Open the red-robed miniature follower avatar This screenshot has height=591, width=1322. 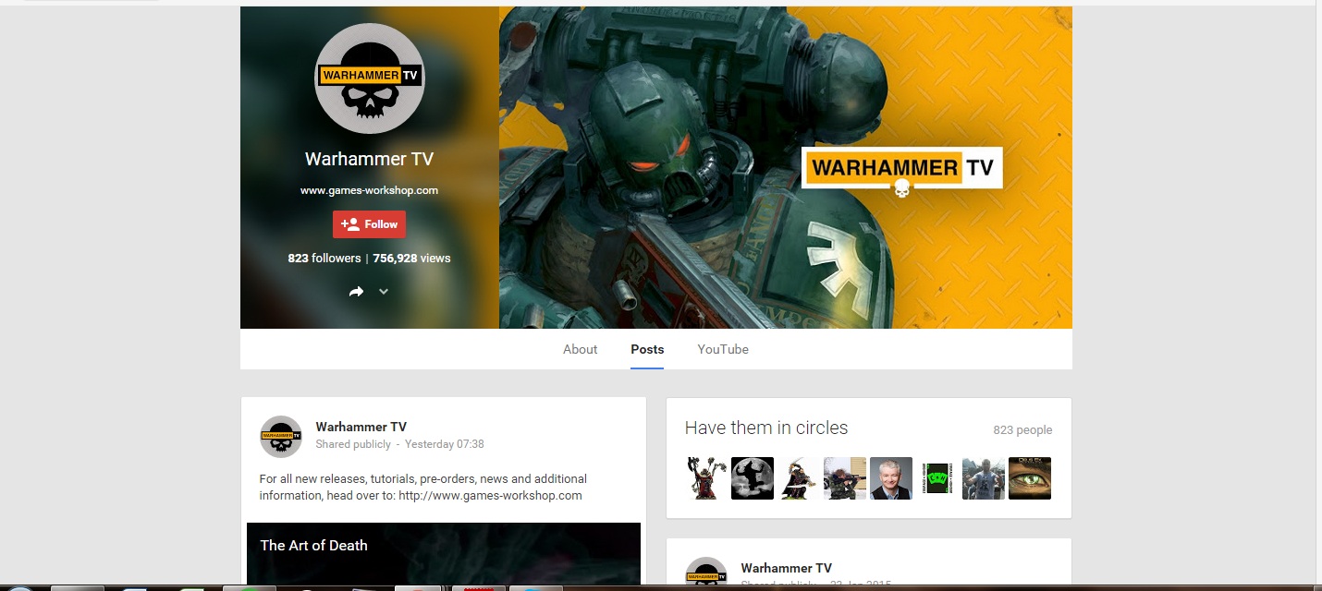coord(706,478)
